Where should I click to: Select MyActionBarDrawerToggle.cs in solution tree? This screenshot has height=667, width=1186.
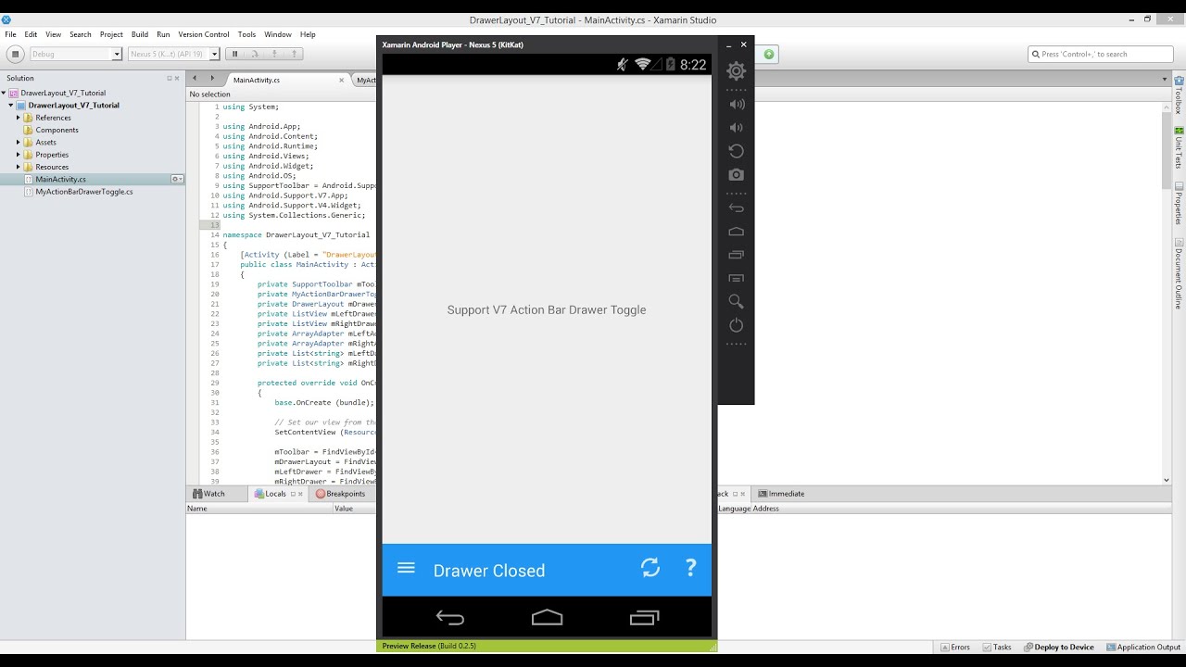(x=83, y=191)
